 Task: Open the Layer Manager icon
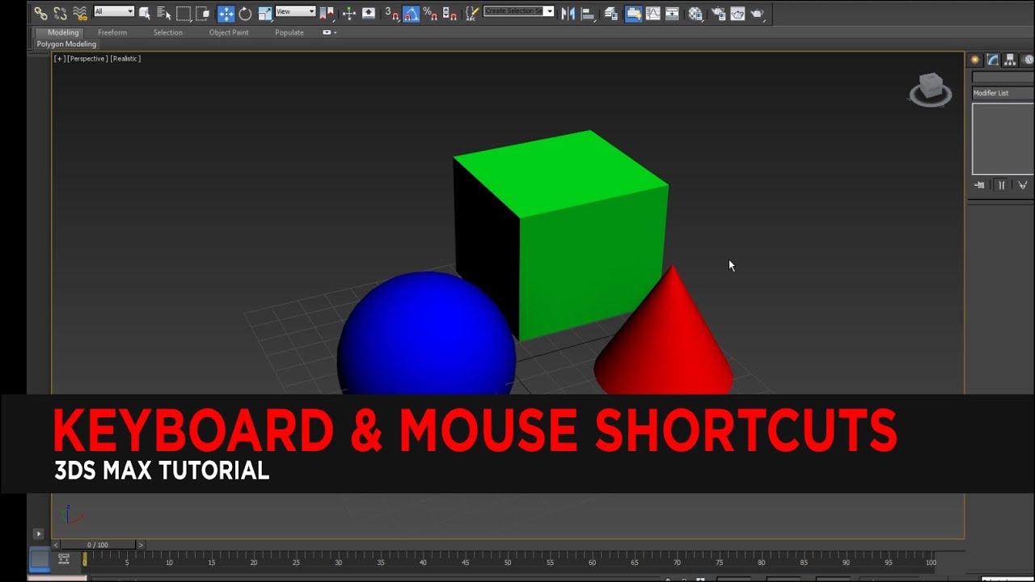click(611, 14)
